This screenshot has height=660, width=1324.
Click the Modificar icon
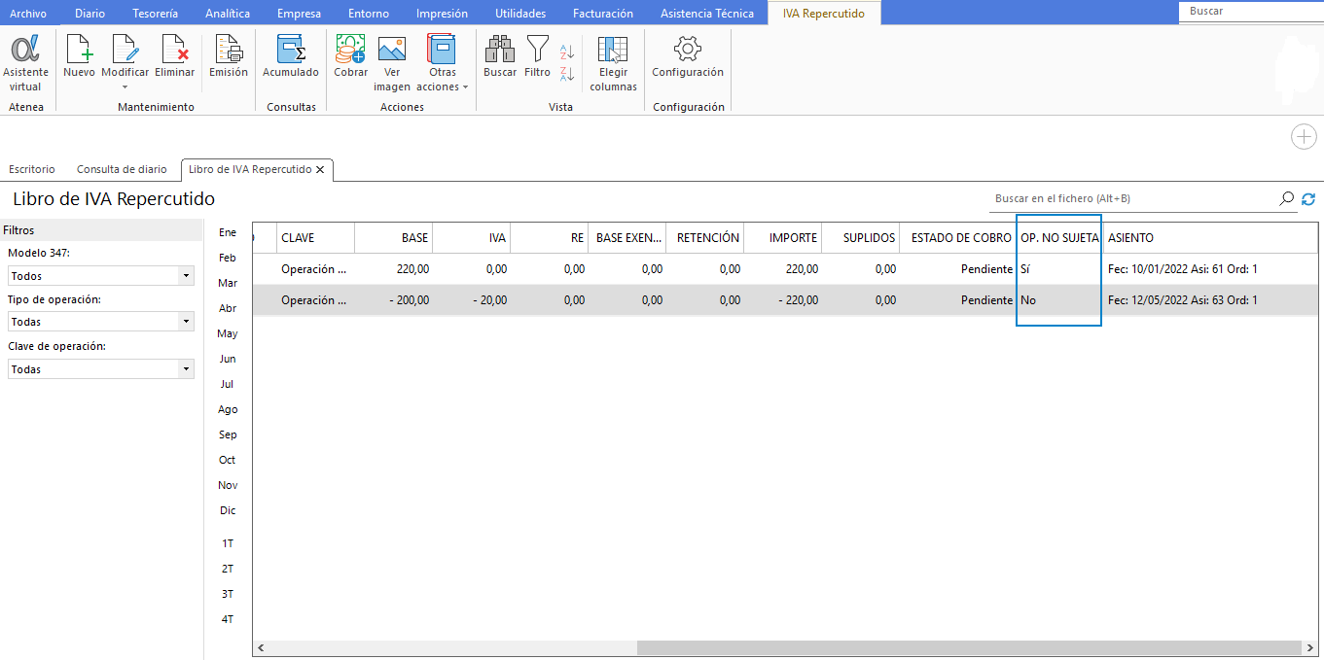pyautogui.click(x=125, y=49)
